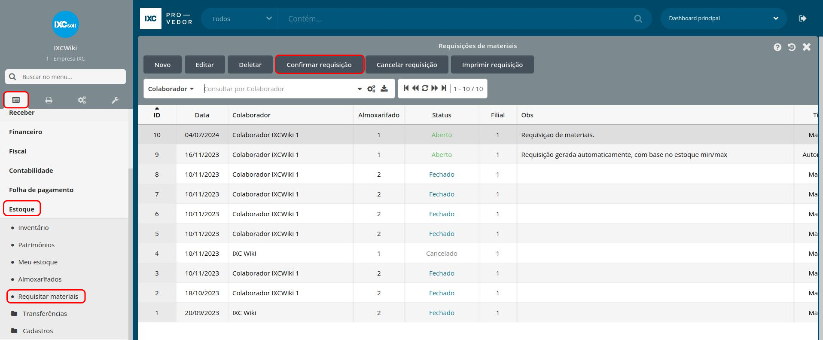This screenshot has height=340, width=823.
Task: Expand the Contabilidade menu section
Action: tap(31, 171)
